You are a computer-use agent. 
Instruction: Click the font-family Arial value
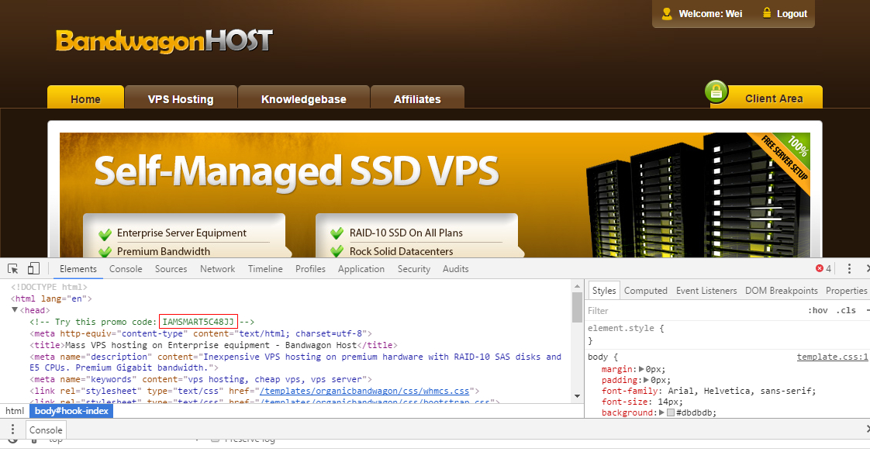[x=742, y=391]
